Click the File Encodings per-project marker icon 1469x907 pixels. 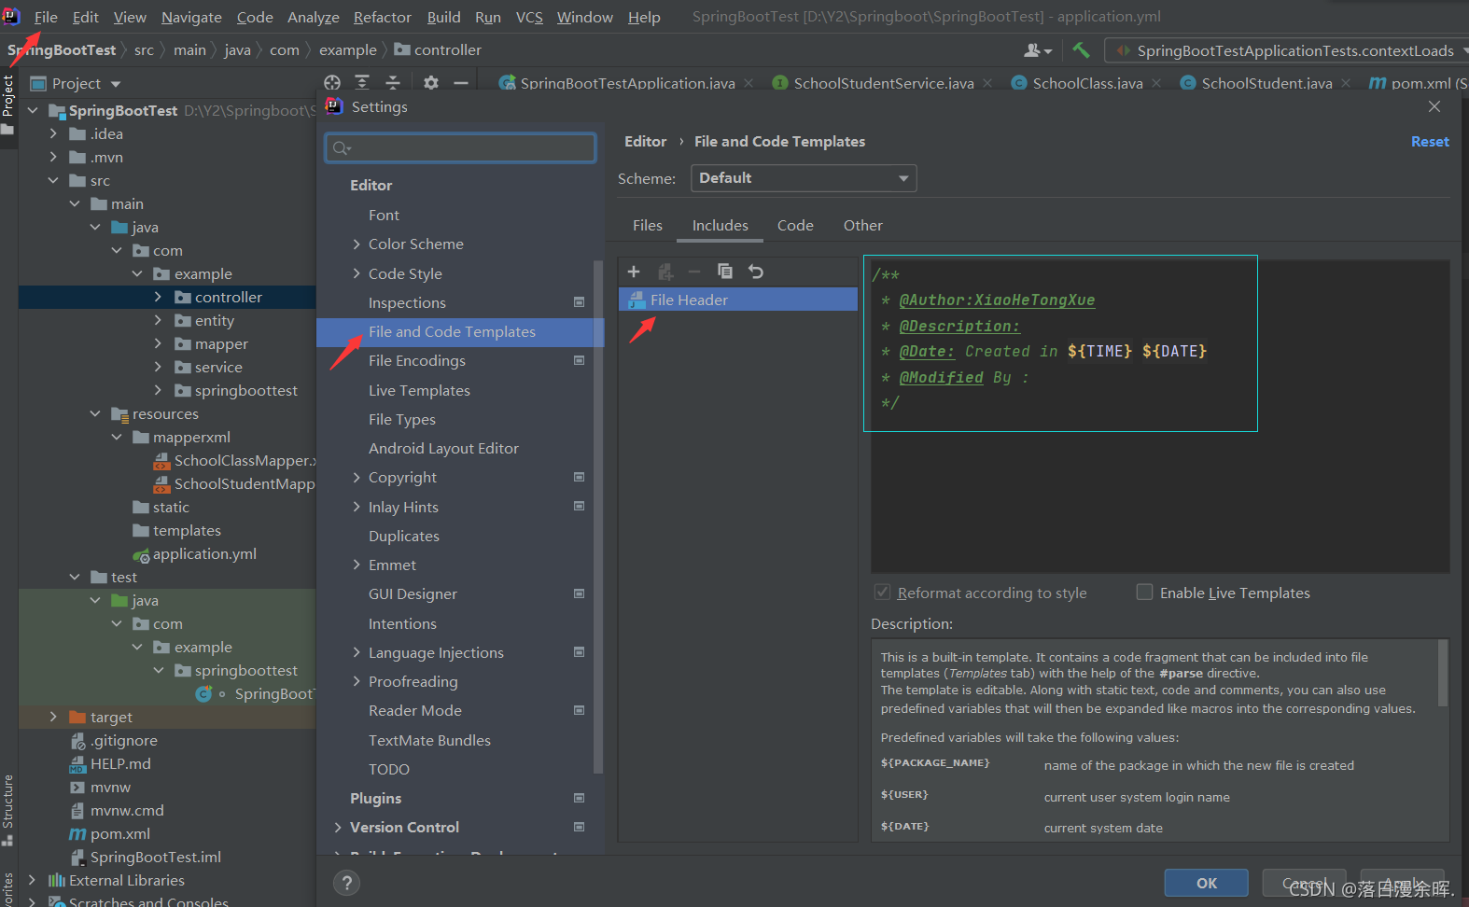[x=579, y=360]
